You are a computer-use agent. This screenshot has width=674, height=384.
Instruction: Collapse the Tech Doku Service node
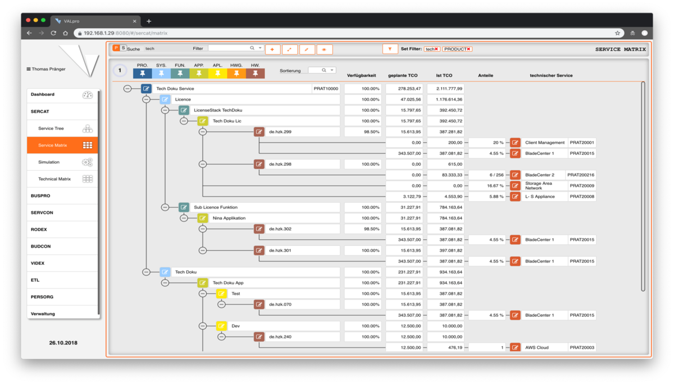[127, 89]
